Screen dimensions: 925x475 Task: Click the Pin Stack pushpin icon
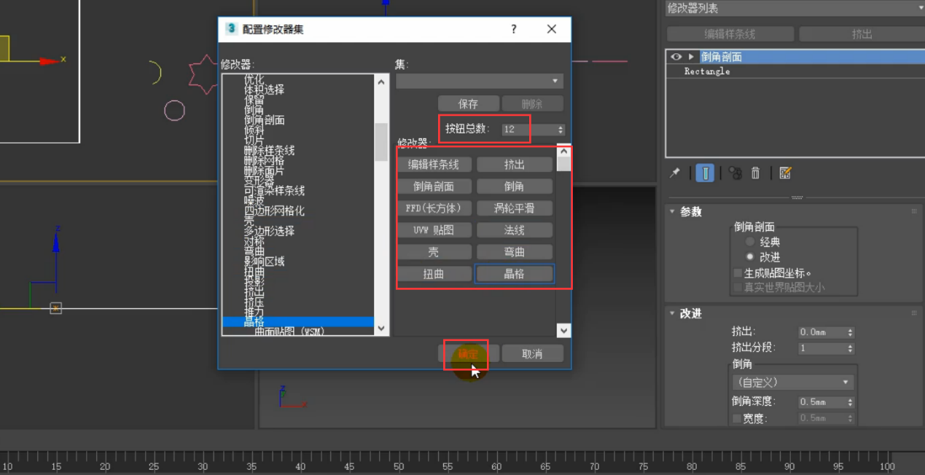pyautogui.click(x=675, y=173)
